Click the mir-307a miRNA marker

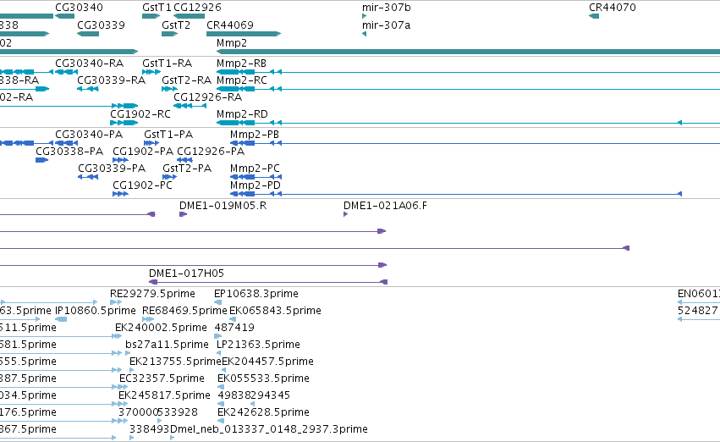tap(364, 34)
